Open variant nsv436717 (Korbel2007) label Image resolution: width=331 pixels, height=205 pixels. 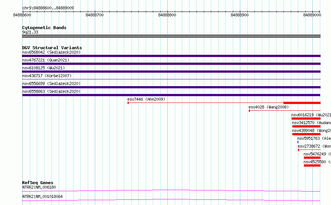click(x=47, y=76)
